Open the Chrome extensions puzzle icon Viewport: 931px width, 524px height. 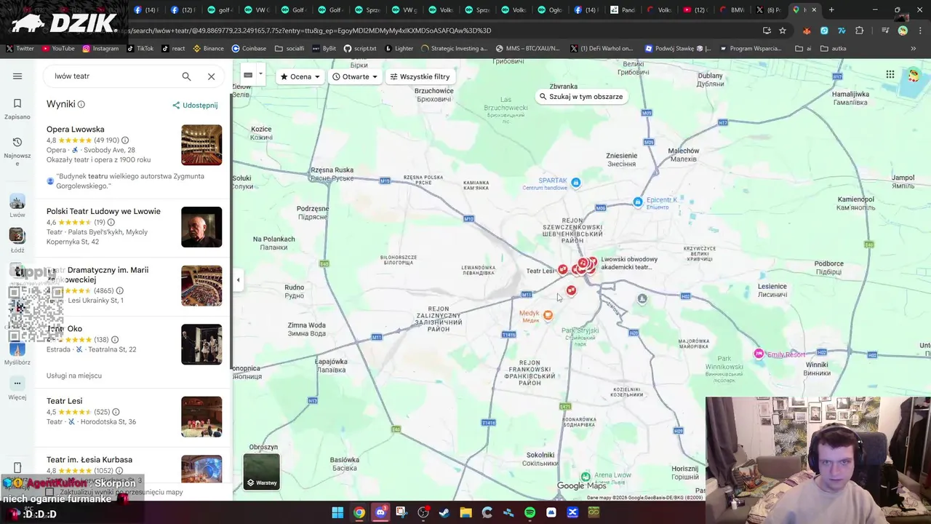tap(860, 31)
